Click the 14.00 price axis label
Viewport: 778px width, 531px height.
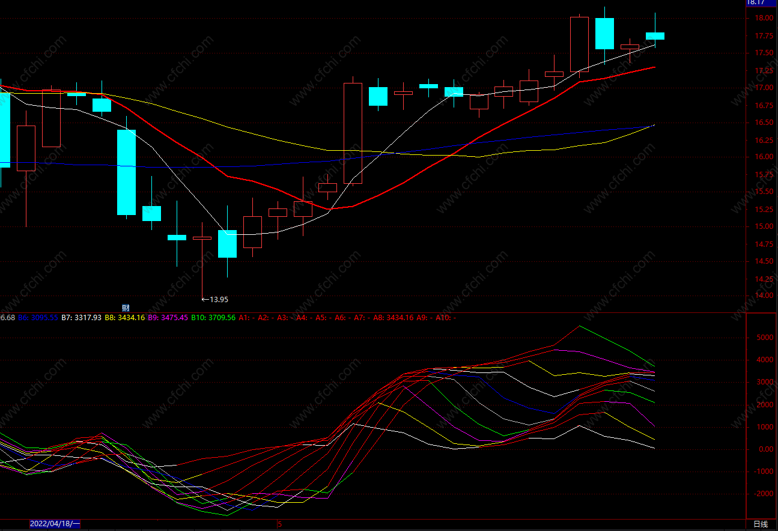pos(765,296)
